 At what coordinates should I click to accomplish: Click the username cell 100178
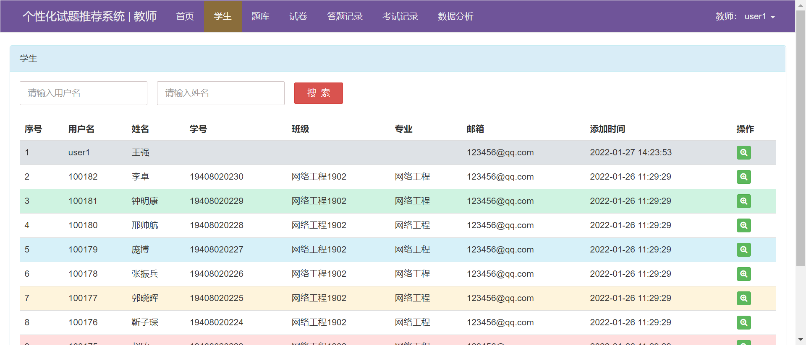[x=83, y=274]
